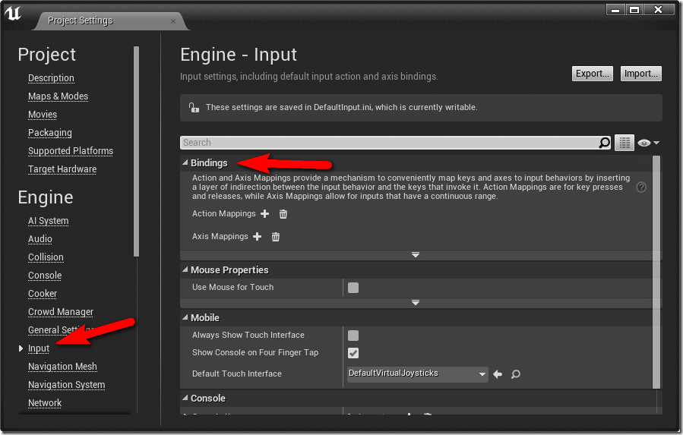Screen dimensions: 683x435
Task: Minimize the Project Settings window
Action: pos(615,10)
